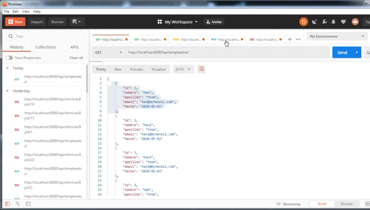Click the request URL field
The height and width of the screenshot is (210, 370).
[227, 52]
